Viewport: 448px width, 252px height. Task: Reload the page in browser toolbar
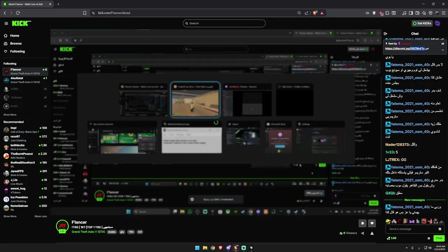pos(18,13)
